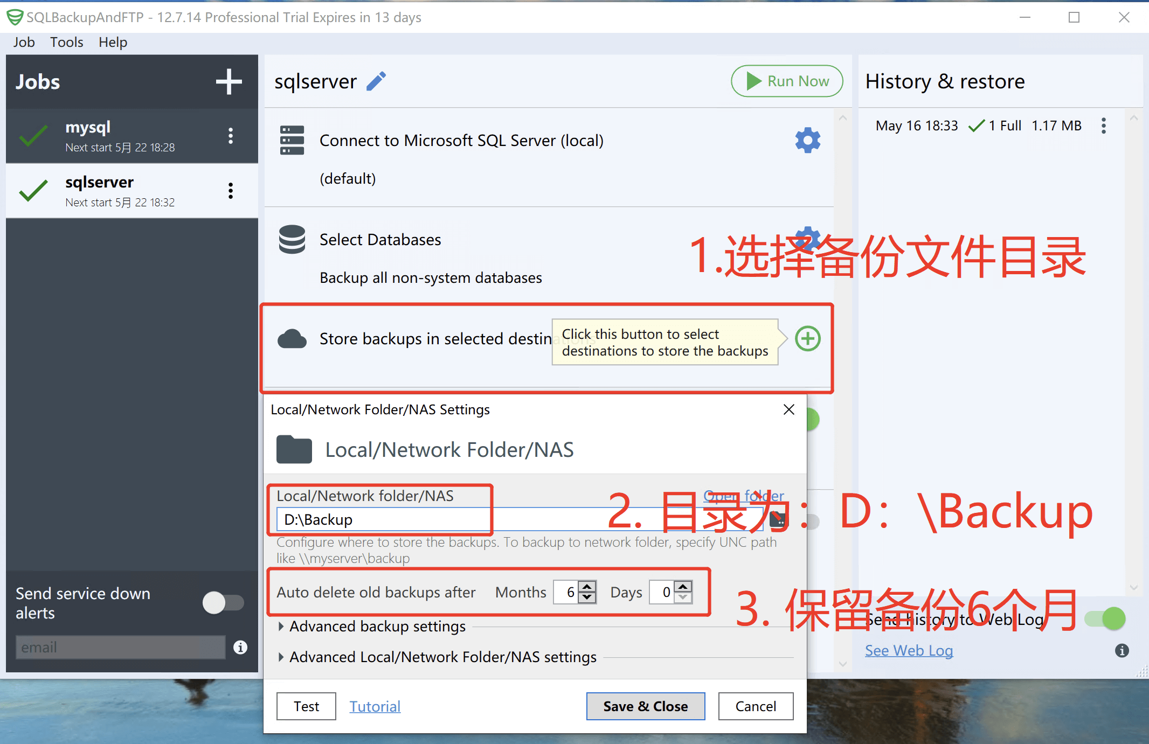Click Select Databases step title
The width and height of the screenshot is (1149, 744).
tap(380, 240)
